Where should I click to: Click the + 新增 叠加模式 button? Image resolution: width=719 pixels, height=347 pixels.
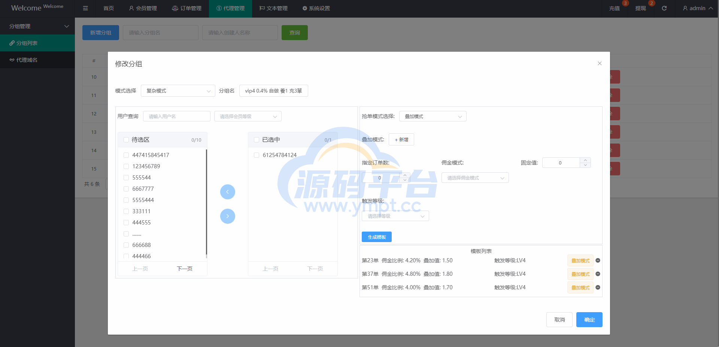point(401,139)
